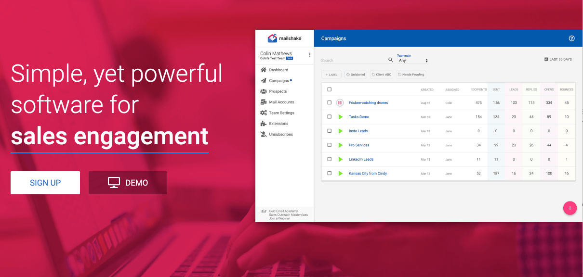Check the LinkedIn Leads row checkbox

(330, 159)
